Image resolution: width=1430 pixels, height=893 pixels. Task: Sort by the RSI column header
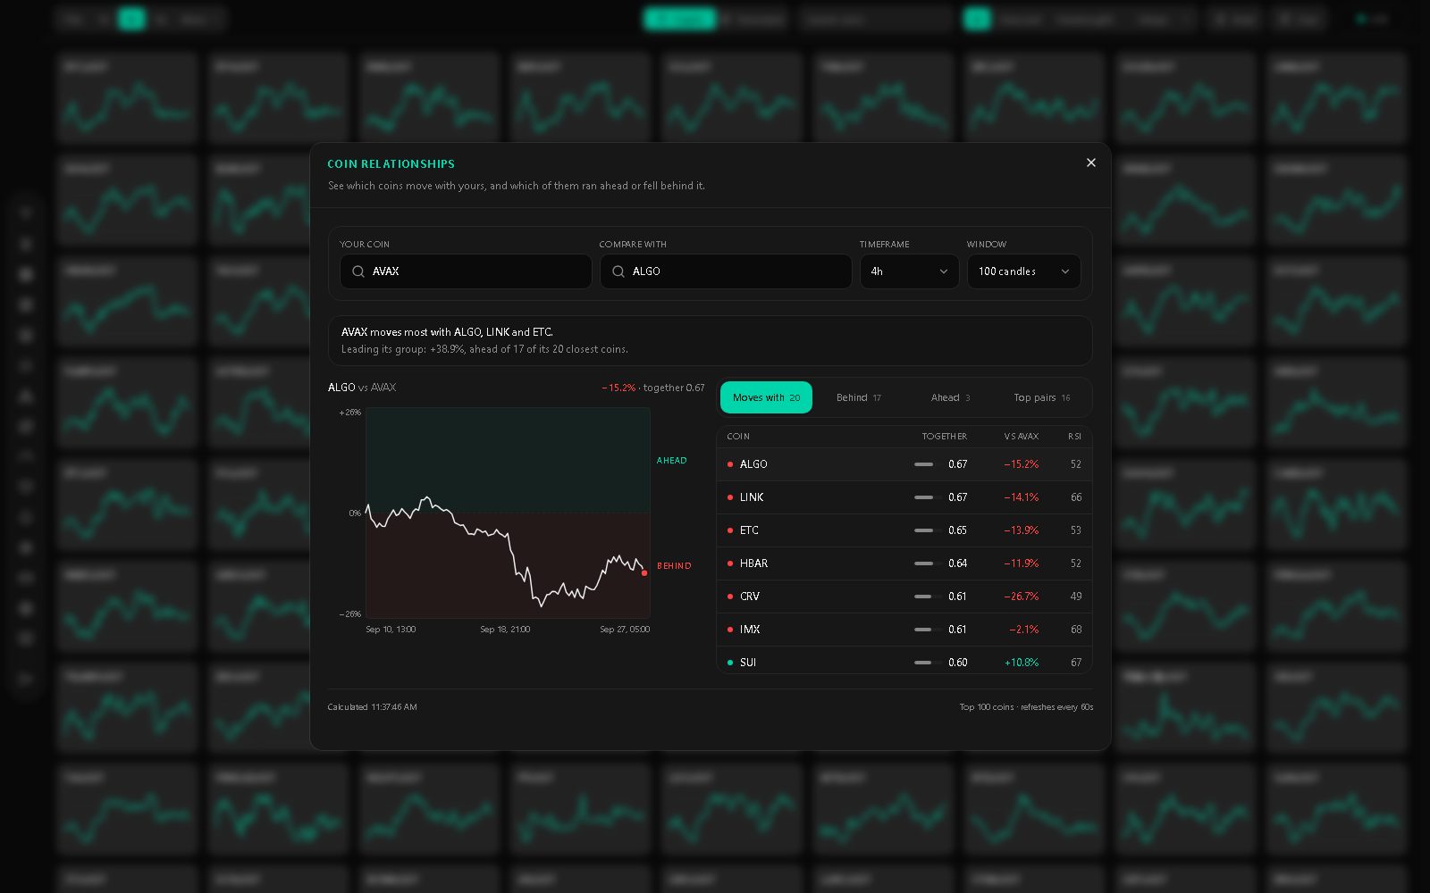[1074, 437]
